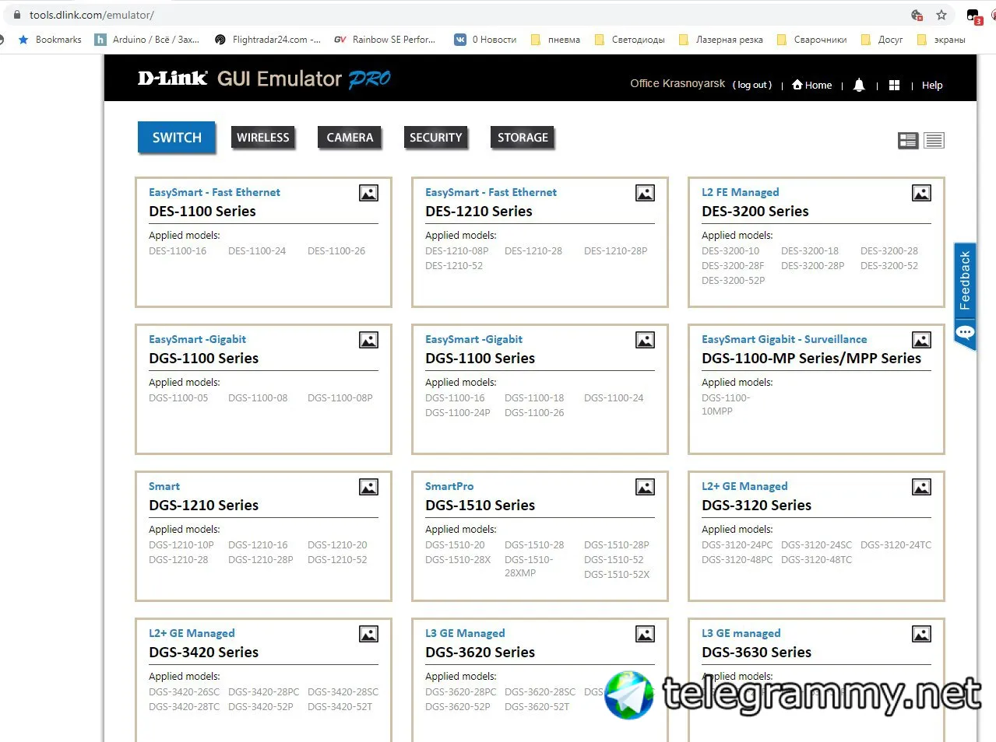Open image for DGS-3420 Series card
This screenshot has width=996, height=742.
point(368,634)
